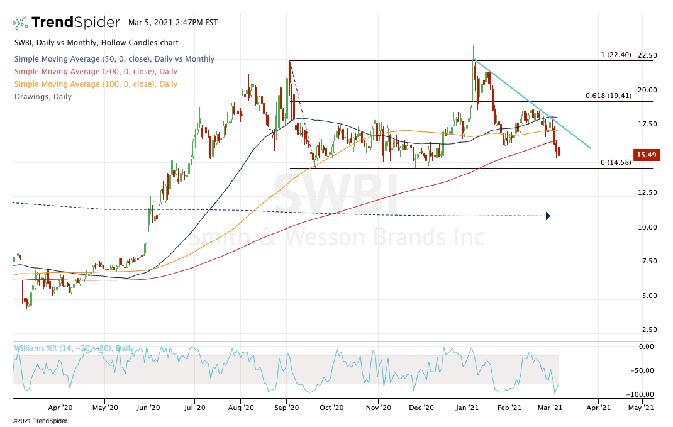Click the 10.00 price axis label
The image size is (673, 427).
tap(647, 227)
